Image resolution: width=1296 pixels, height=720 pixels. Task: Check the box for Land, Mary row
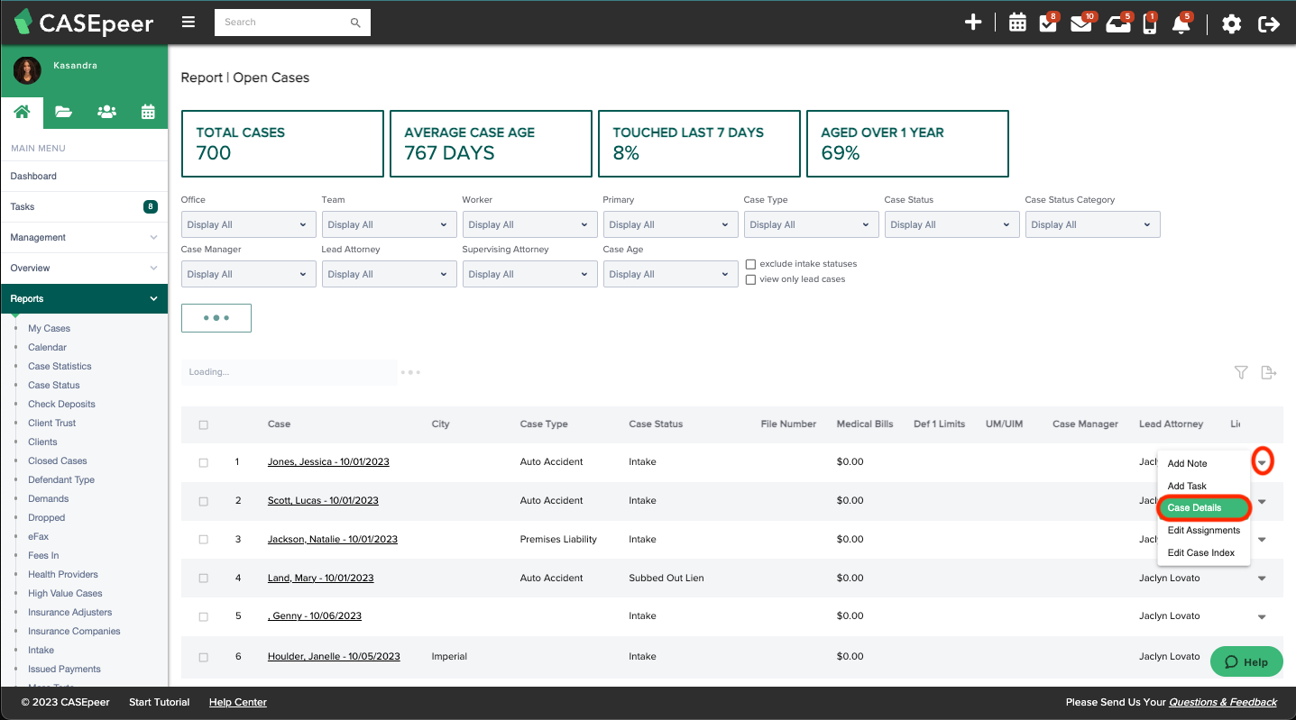203,579
